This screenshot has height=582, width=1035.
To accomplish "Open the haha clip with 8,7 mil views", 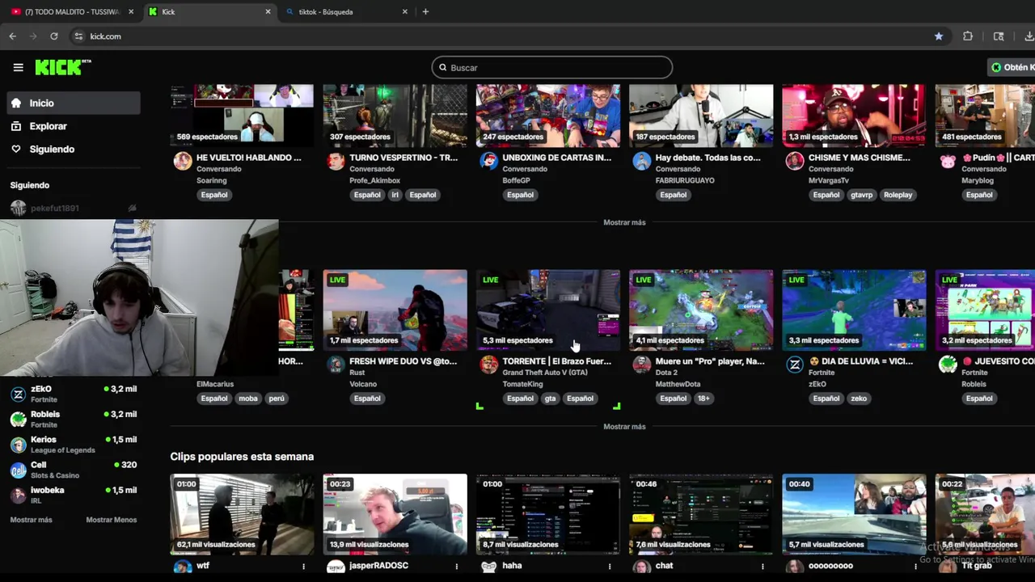I will pyautogui.click(x=547, y=515).
